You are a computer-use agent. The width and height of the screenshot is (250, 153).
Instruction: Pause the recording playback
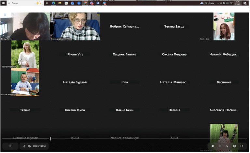coord(10,146)
